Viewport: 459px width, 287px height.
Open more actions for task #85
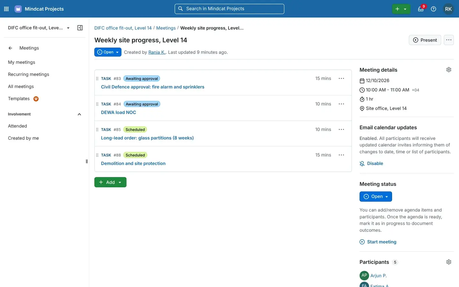click(x=341, y=129)
